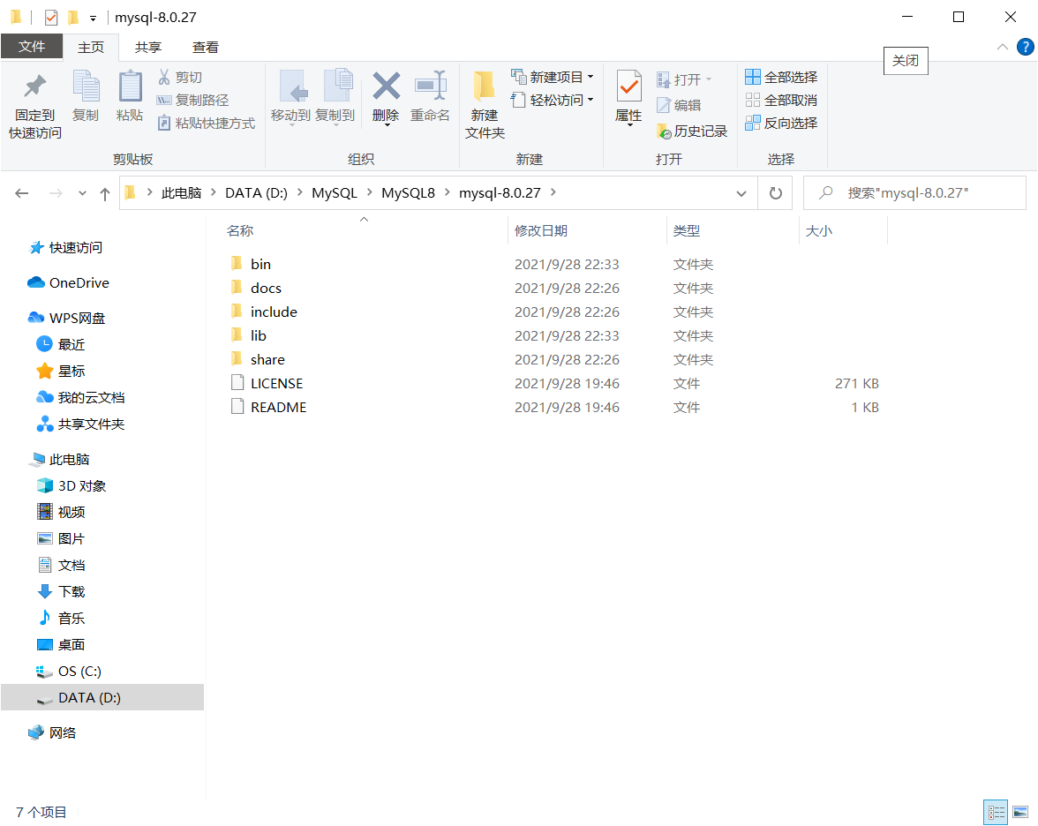The image size is (1038, 826).
Task: Open the Easy Access (轻松访问) dropdown
Action: tap(553, 100)
